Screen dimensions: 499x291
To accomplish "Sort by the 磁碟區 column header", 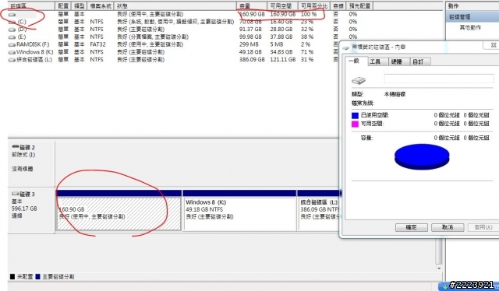I will tap(31, 5).
